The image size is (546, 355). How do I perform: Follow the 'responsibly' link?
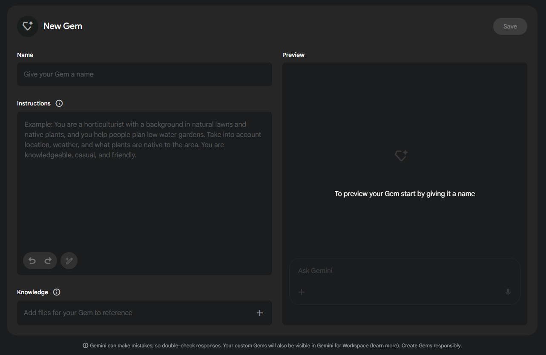[x=447, y=346]
